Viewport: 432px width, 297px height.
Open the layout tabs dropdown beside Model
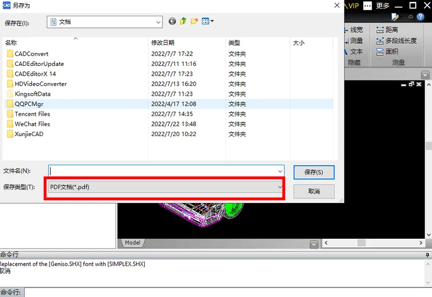(314, 245)
